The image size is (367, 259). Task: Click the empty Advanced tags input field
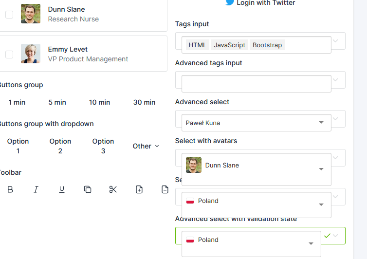(x=256, y=84)
